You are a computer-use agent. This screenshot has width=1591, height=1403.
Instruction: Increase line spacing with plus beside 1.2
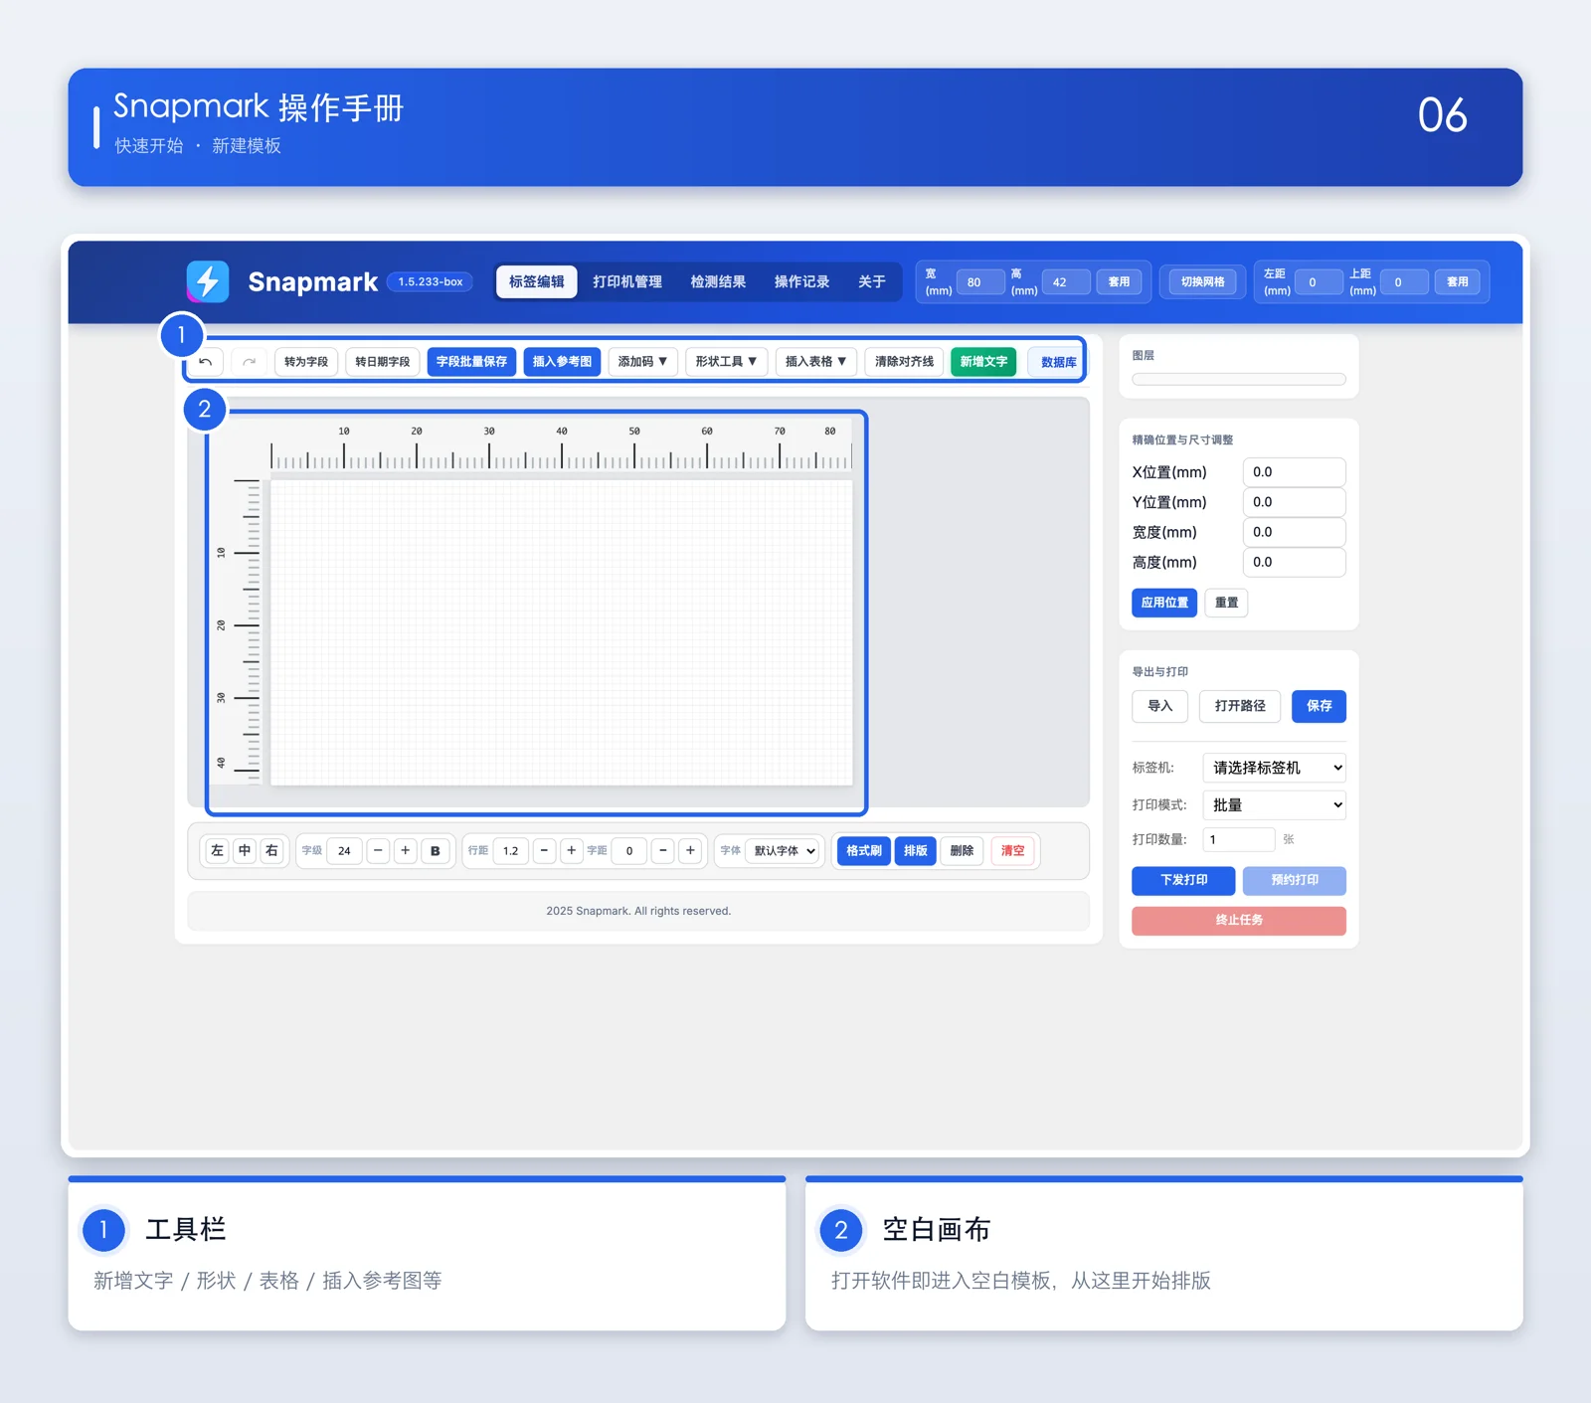pos(571,851)
